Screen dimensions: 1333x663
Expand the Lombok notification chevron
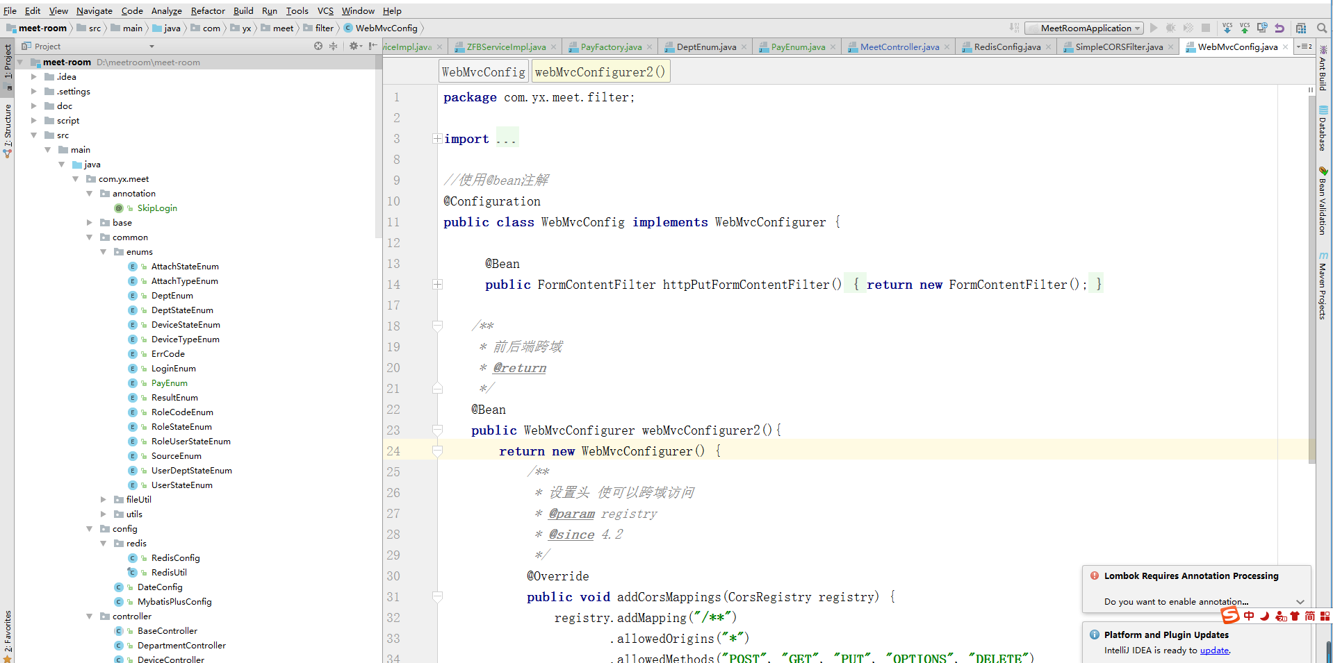1300,601
